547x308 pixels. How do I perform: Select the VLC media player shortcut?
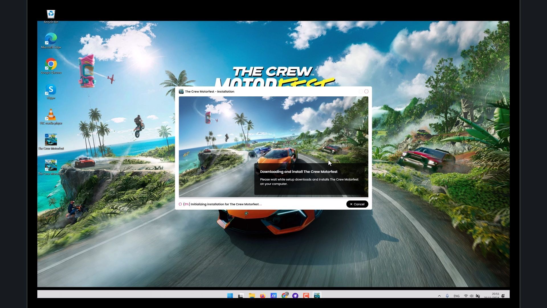pos(51,117)
